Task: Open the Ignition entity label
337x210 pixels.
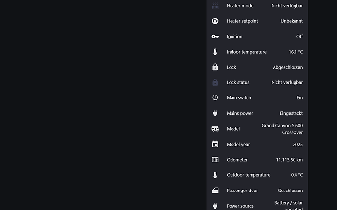Action: coord(234,37)
